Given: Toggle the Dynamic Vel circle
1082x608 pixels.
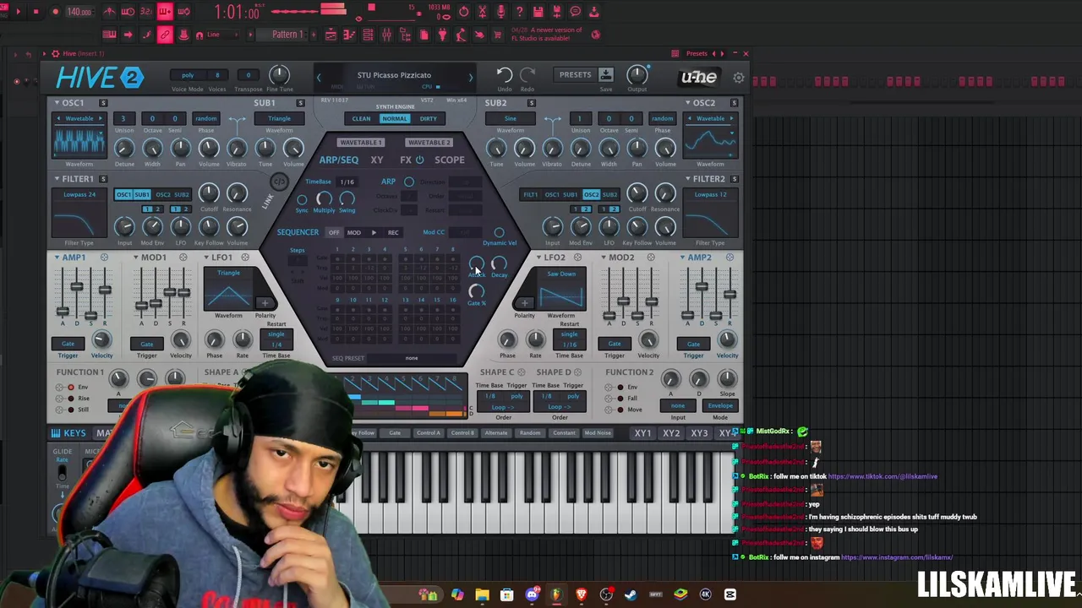Looking at the screenshot, I should click(499, 232).
